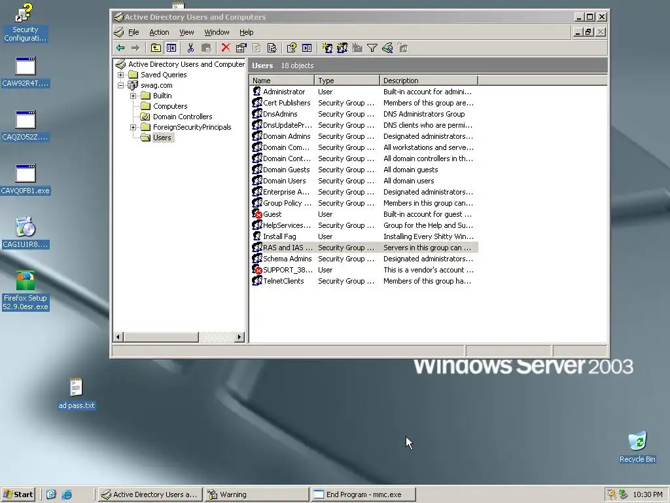Select the Cert Publishers group
670x503 pixels.
coord(364,103)
